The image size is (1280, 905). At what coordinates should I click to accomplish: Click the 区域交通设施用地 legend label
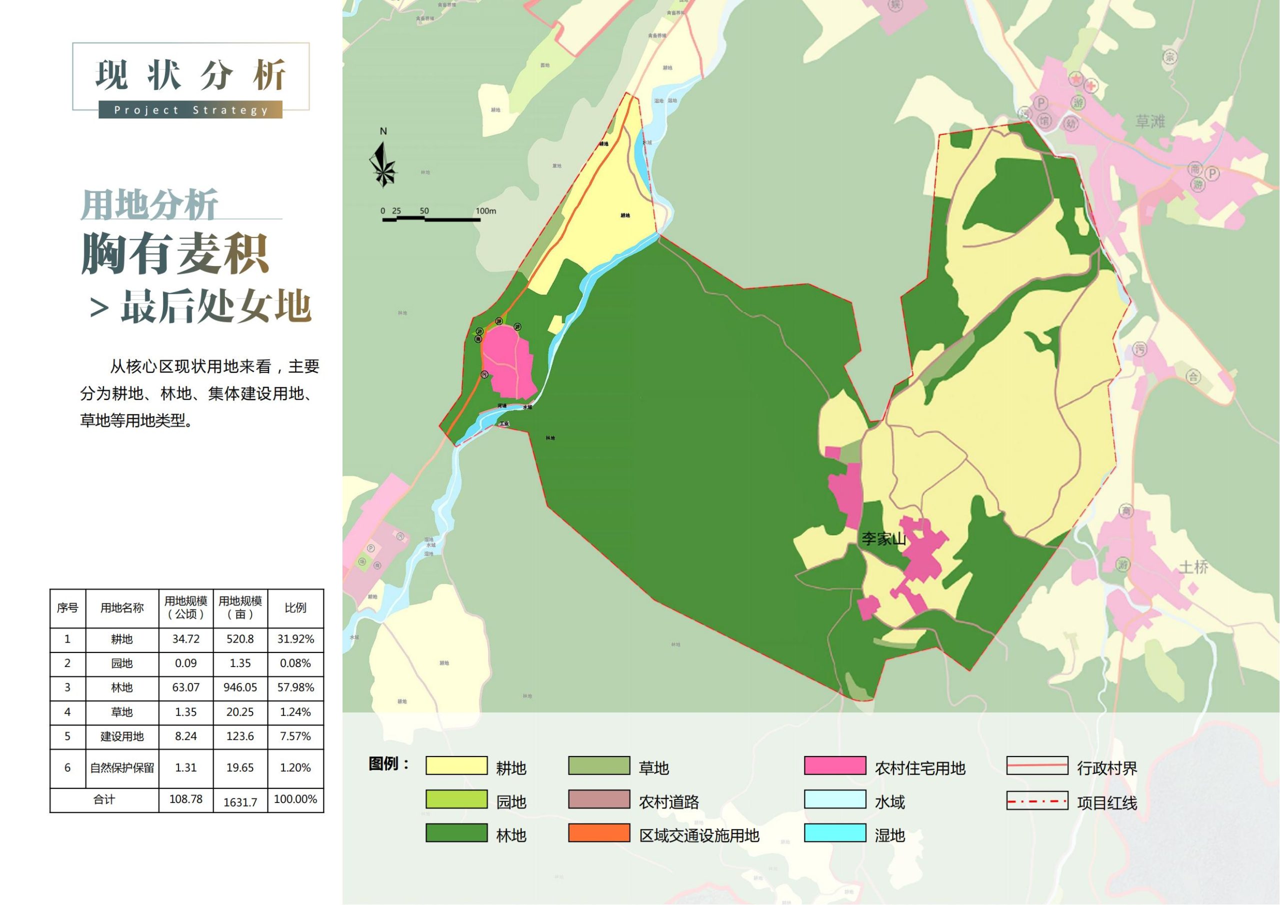point(699,835)
